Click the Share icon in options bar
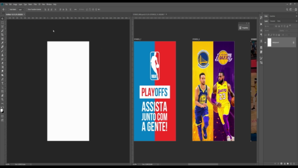 296,9
